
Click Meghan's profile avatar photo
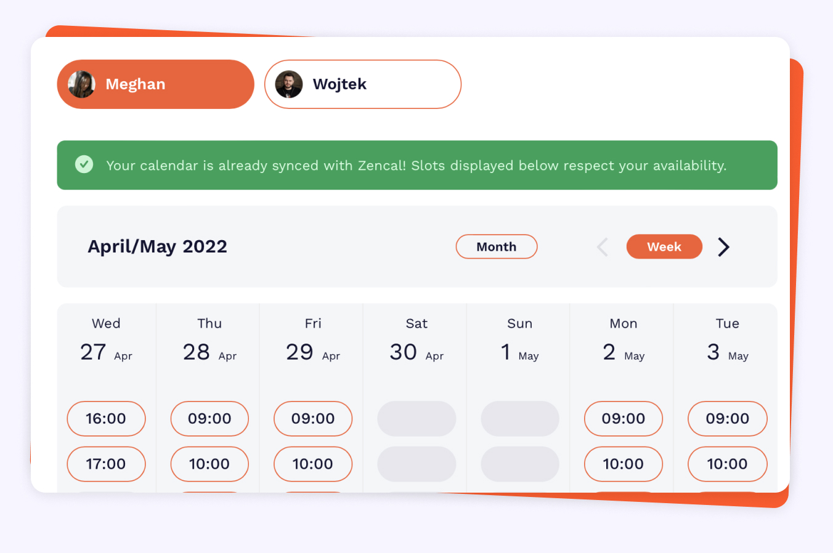coord(81,84)
